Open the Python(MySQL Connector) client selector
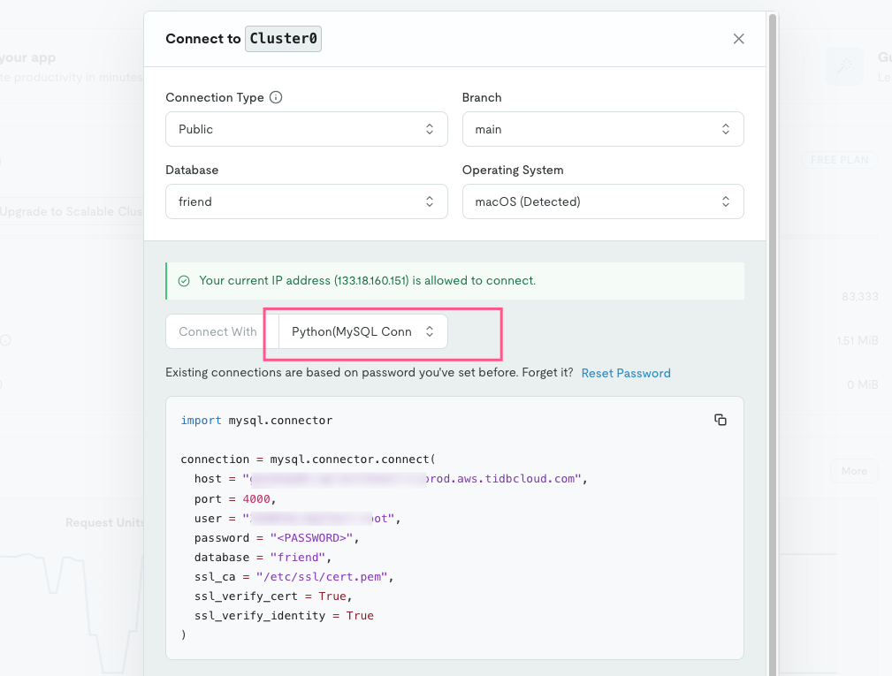Image resolution: width=892 pixels, height=676 pixels. pyautogui.click(x=363, y=331)
